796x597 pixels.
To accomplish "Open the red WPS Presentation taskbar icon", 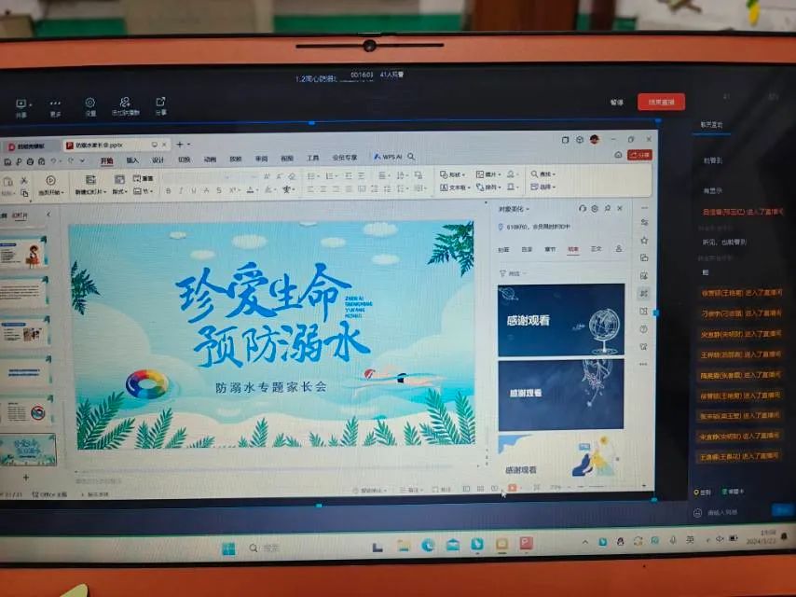I will click(526, 544).
